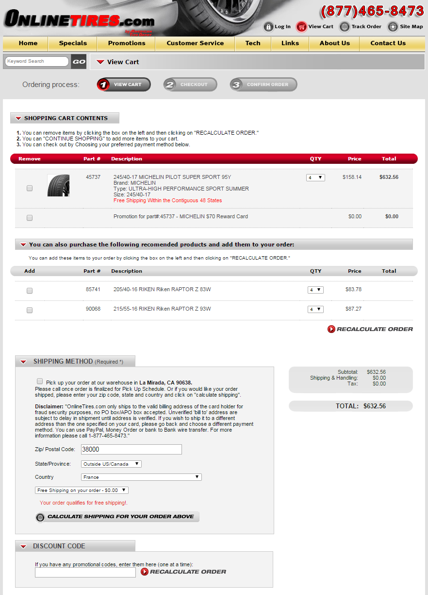Click step 2 Checkout process badge

(x=190, y=85)
